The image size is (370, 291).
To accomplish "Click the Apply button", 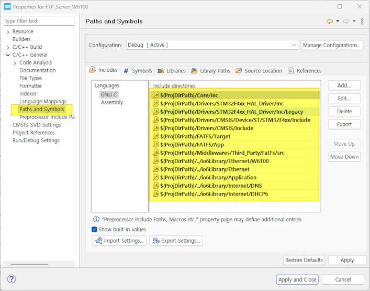I will (x=347, y=260).
